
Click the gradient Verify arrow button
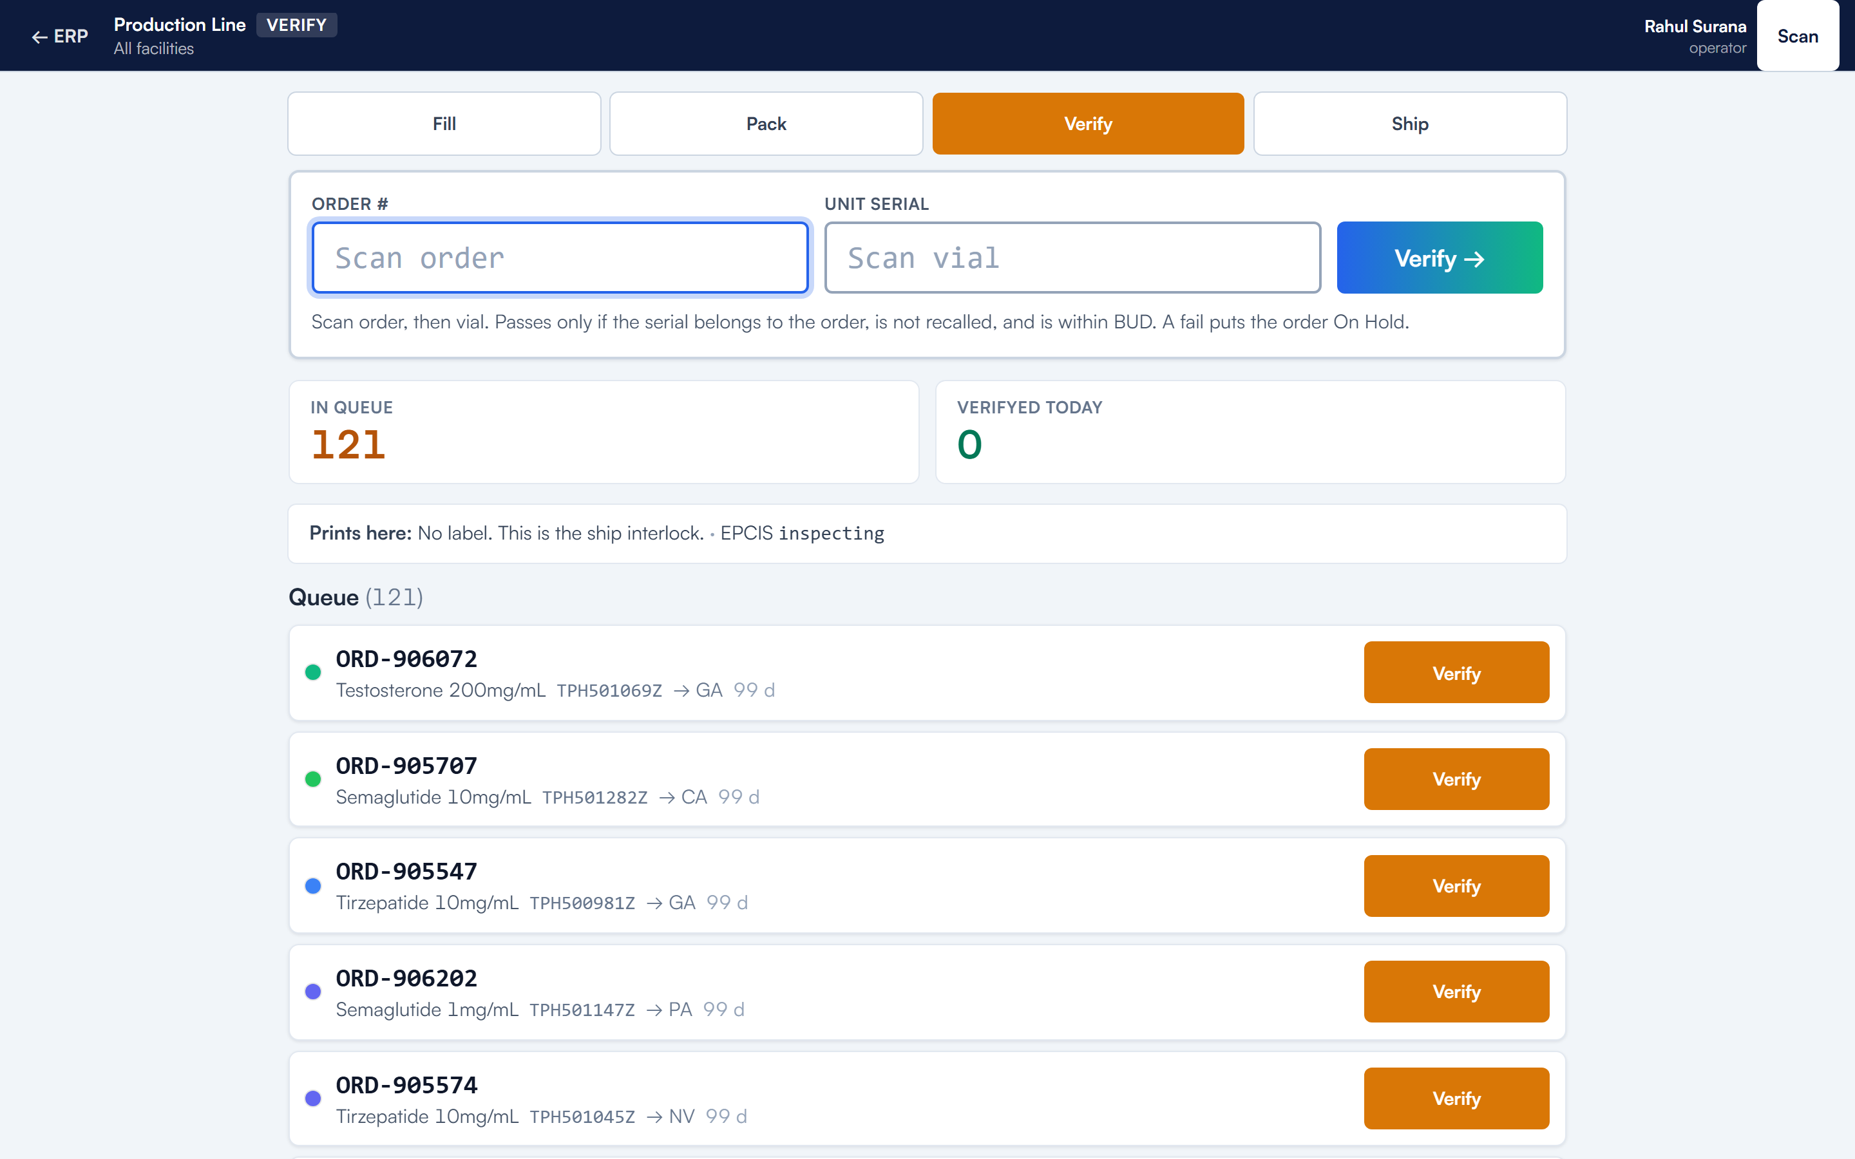click(1440, 258)
